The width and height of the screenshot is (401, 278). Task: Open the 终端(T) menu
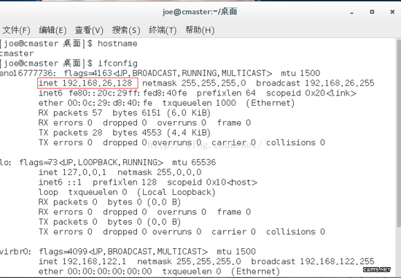coord(163,30)
